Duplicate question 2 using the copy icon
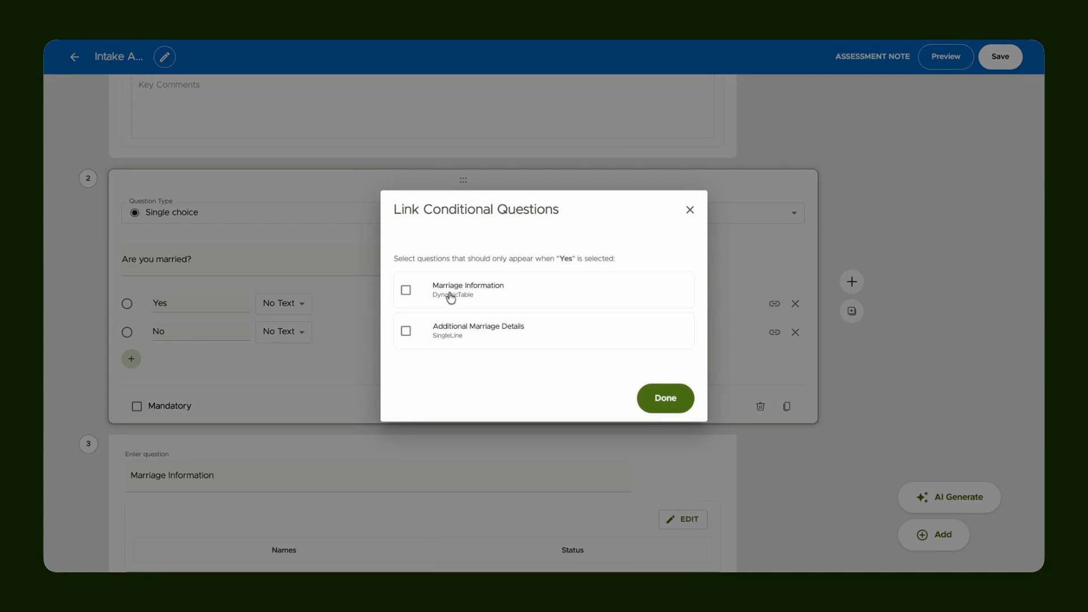1088x612 pixels. pyautogui.click(x=787, y=406)
